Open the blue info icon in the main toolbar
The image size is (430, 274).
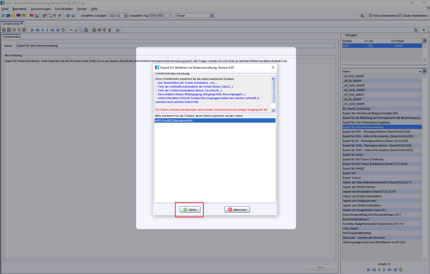coord(68,16)
